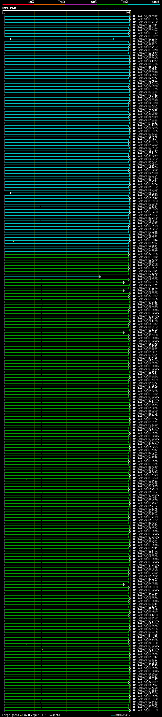Select UniRef100_O79469 label
162x717 pixels.
click(x=145, y=305)
